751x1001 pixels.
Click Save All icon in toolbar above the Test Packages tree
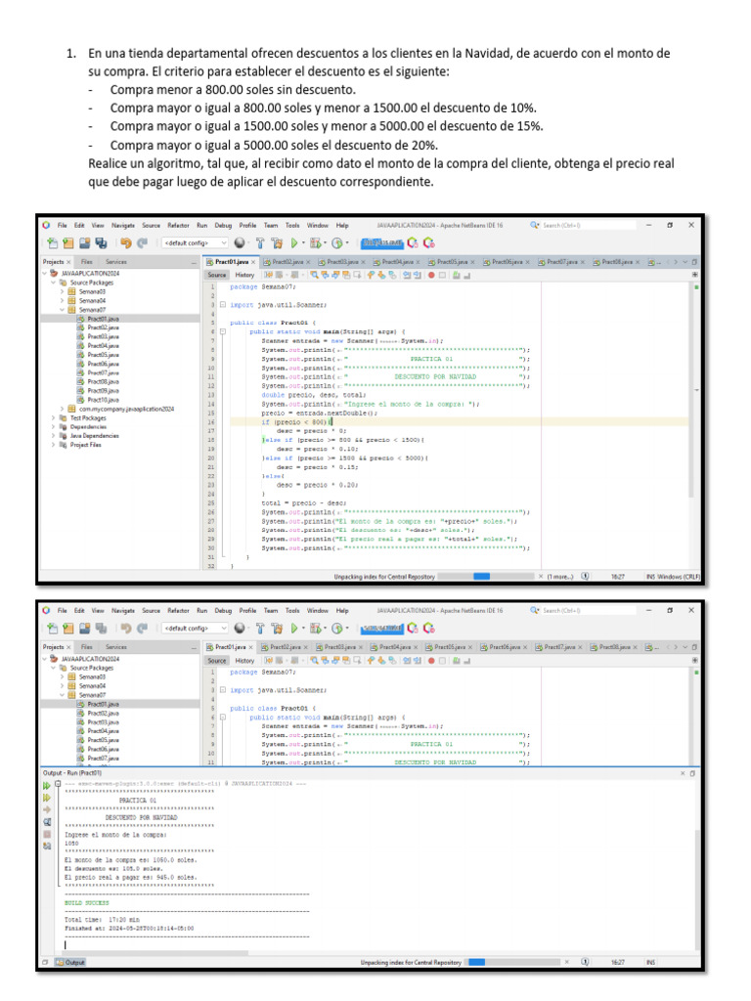[101, 243]
